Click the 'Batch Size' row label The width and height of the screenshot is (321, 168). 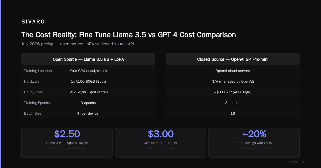(x=33, y=113)
